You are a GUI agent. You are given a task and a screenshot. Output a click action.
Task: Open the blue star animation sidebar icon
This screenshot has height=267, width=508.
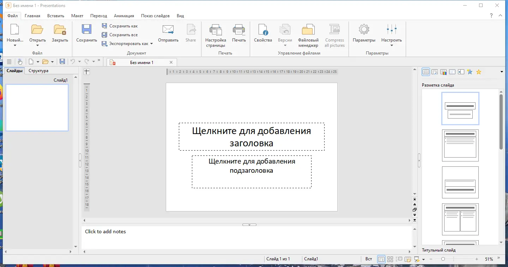(470, 72)
